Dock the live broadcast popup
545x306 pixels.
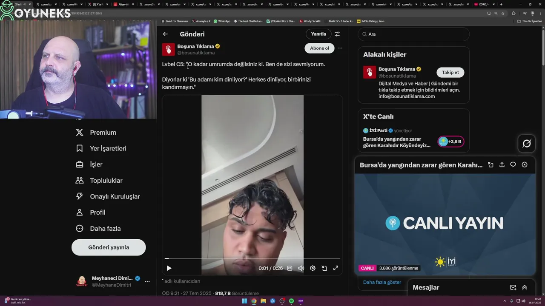coord(490,165)
